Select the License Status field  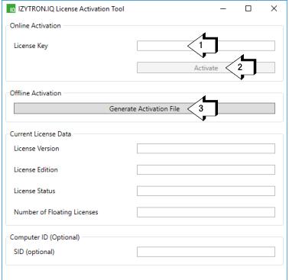click(206, 191)
